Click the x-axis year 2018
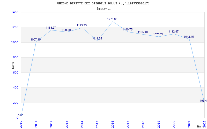The height and width of the screenshot is (129, 207). (143, 124)
